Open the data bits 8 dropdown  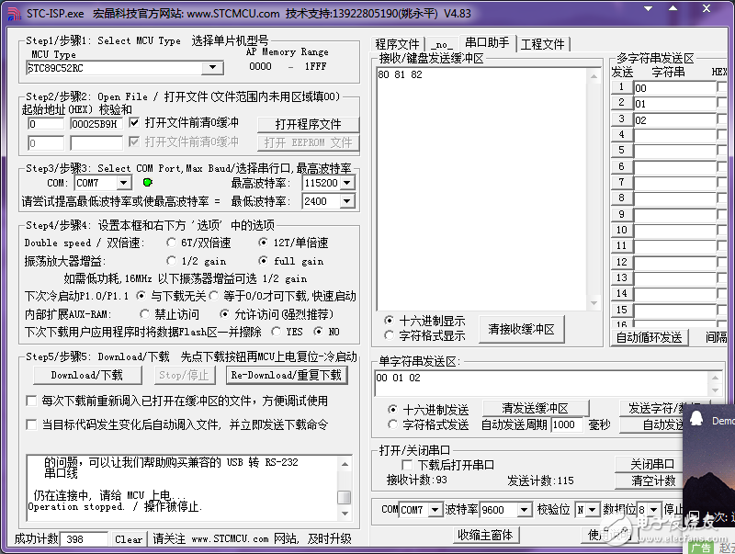tap(653, 510)
